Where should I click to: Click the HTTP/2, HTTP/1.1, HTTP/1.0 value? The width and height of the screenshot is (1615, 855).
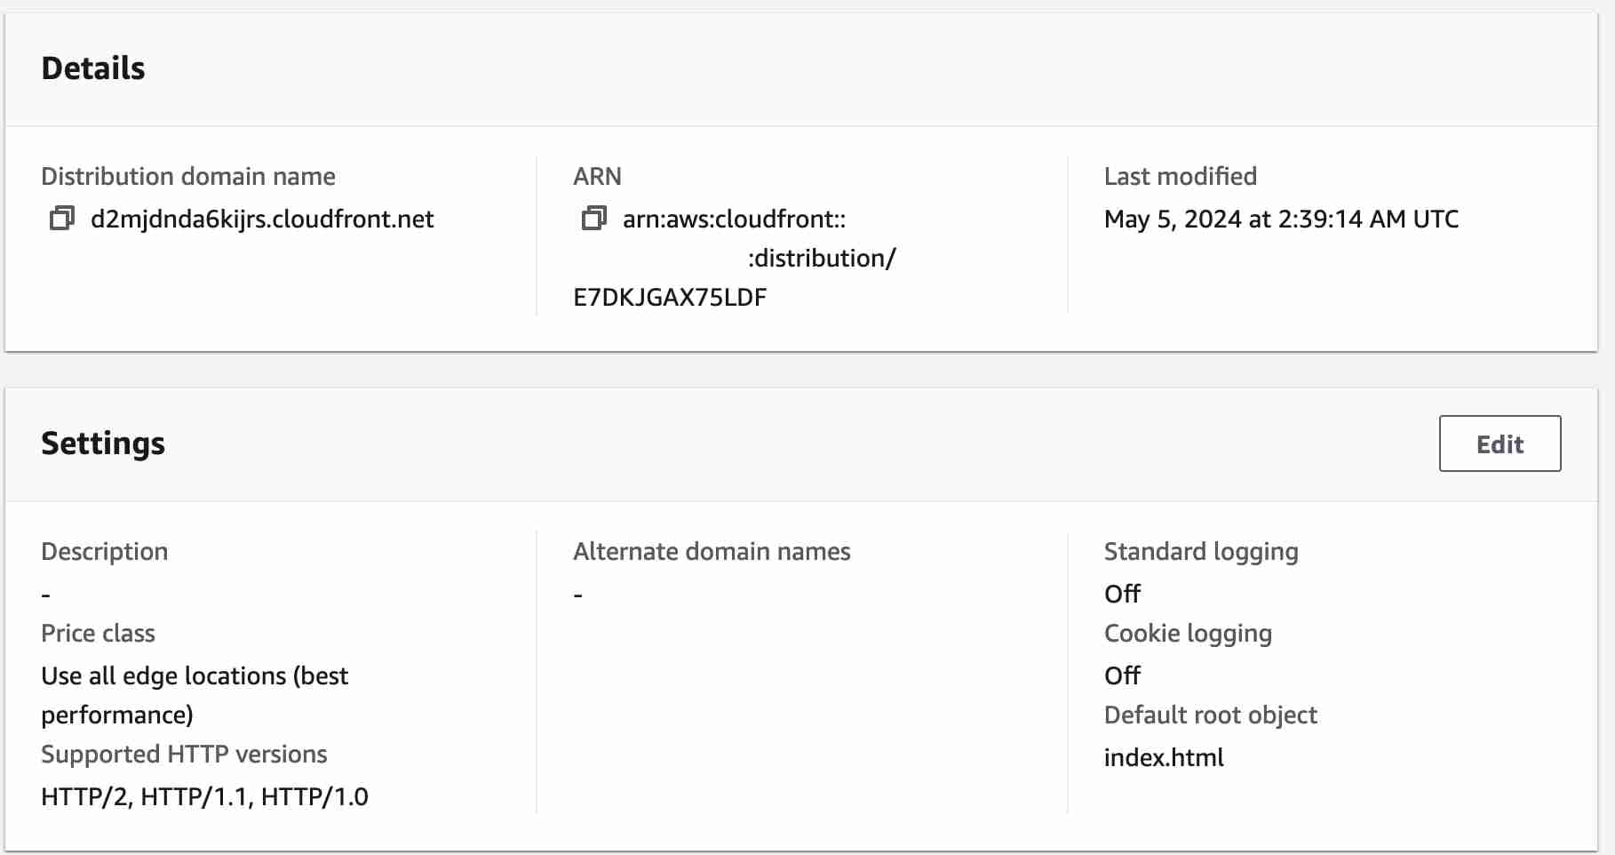click(x=204, y=796)
